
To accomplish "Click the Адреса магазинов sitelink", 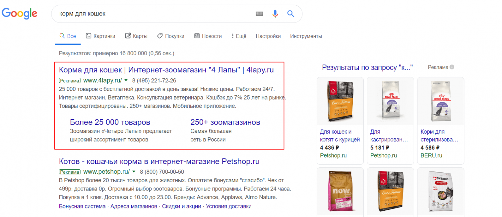I will pyautogui.click(x=134, y=206).
